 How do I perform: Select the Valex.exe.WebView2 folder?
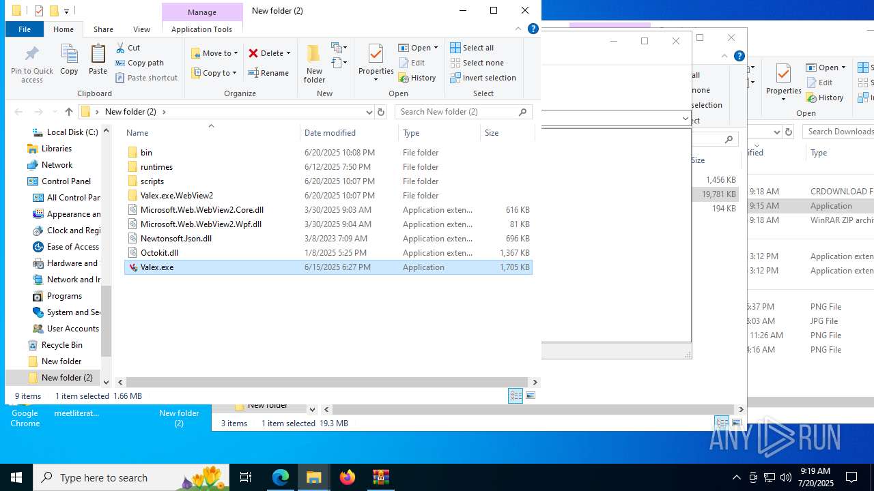tap(328, 196)
